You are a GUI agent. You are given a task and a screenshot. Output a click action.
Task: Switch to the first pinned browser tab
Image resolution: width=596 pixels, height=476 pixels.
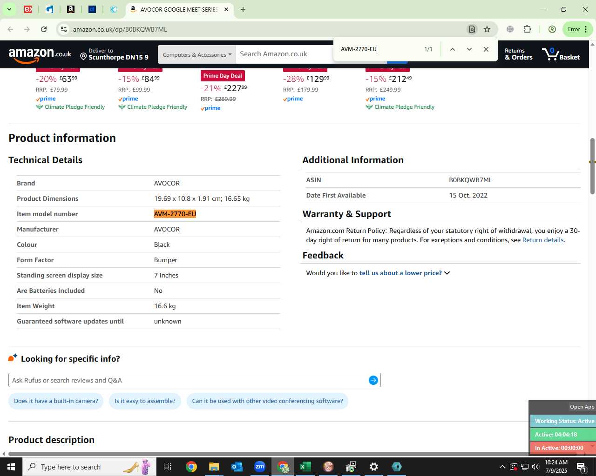(28, 9)
